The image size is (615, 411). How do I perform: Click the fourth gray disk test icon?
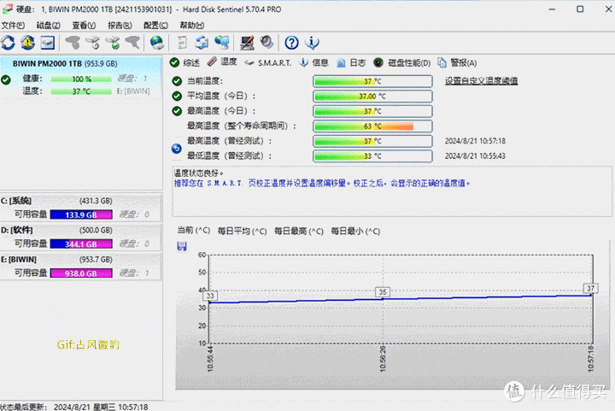132,43
